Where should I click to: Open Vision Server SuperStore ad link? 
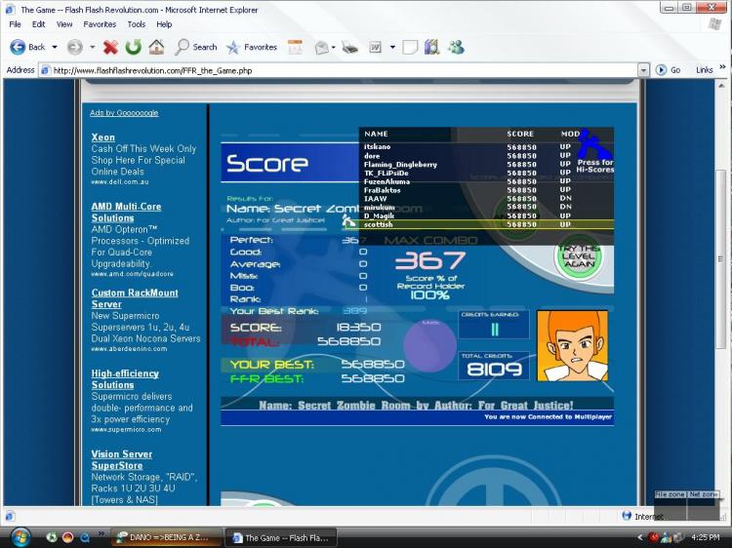[x=122, y=460]
